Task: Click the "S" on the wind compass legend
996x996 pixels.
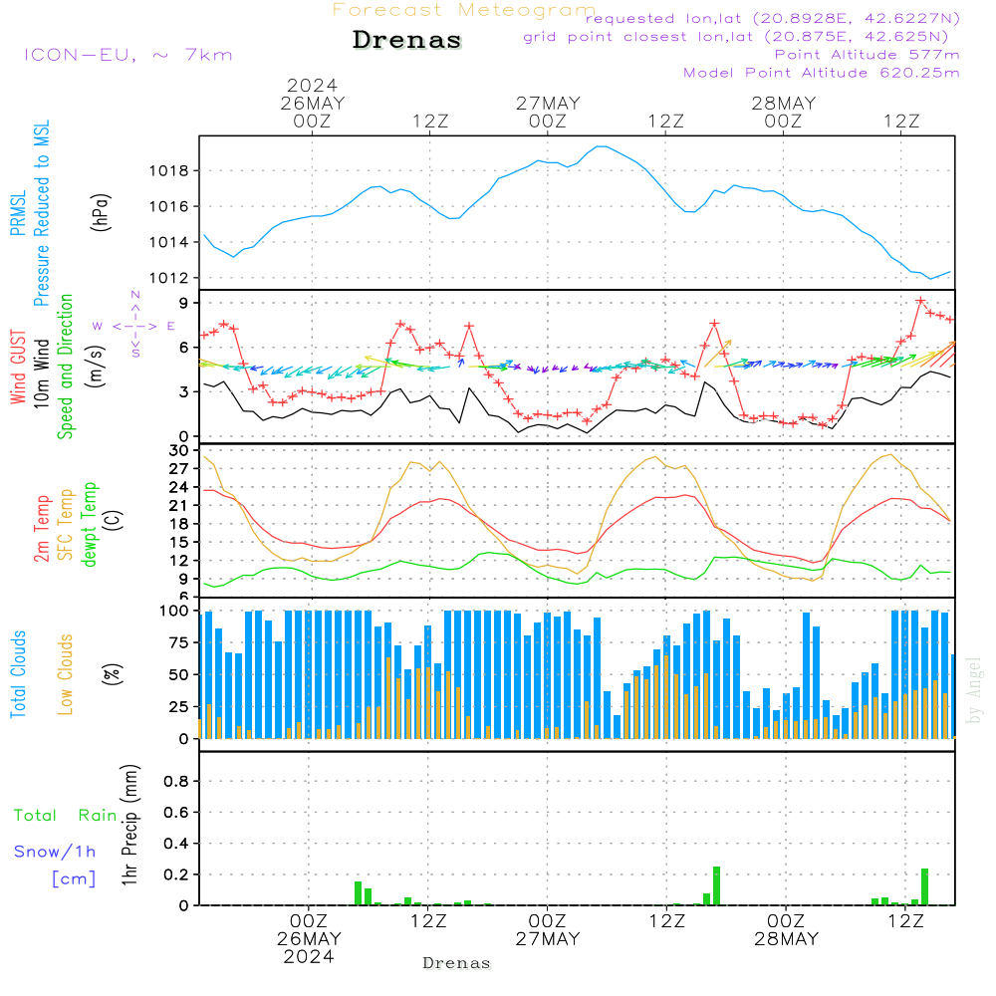Action: coord(135,354)
